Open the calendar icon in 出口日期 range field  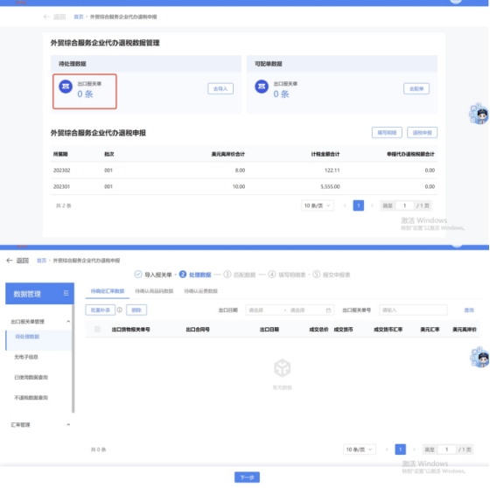pyautogui.click(x=328, y=310)
